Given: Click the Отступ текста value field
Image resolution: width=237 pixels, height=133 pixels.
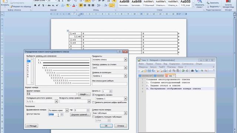Looking at the screenshot, I should click(54, 115).
